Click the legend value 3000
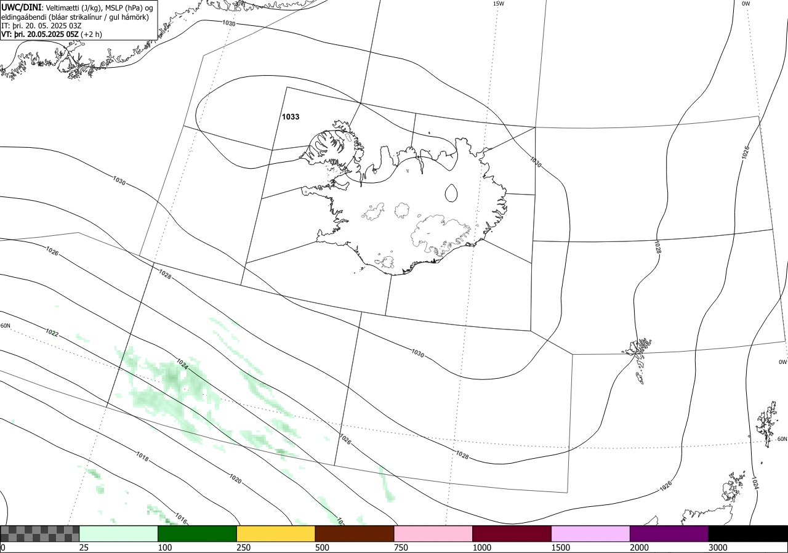Image resolution: width=788 pixels, height=553 pixels. click(x=718, y=547)
